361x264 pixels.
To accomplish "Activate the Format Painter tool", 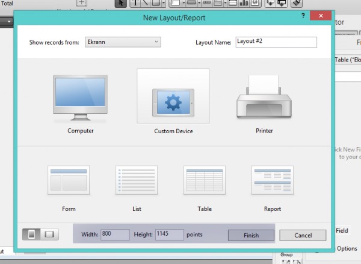I will click(x=296, y=3).
